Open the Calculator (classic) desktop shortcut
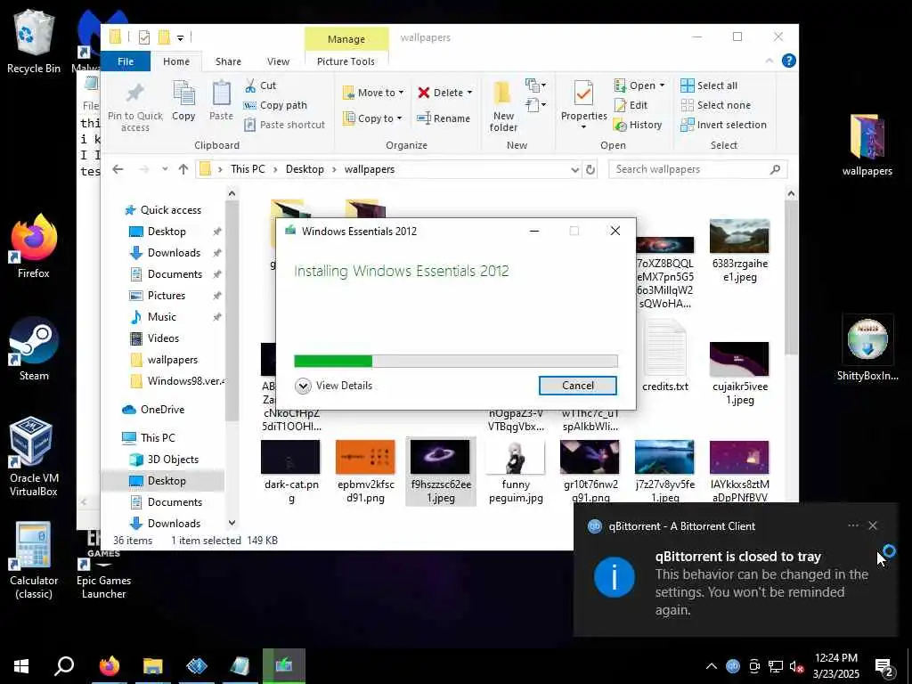912x684 pixels. coord(33,561)
